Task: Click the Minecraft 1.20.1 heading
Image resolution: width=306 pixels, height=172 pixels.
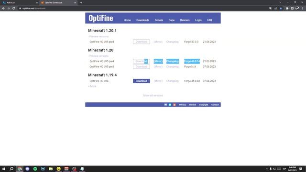Action: point(102,31)
